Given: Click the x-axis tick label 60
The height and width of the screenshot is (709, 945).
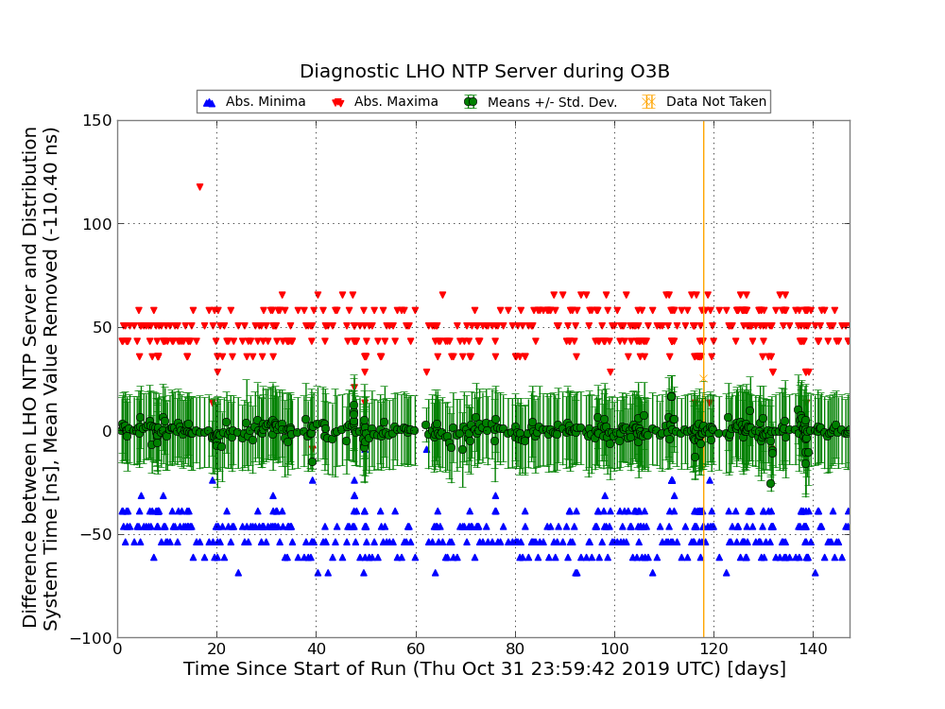Looking at the screenshot, I should click(x=416, y=649).
